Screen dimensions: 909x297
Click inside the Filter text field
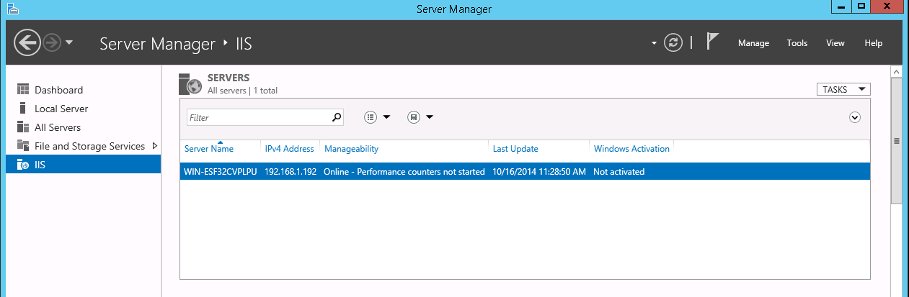tap(258, 117)
